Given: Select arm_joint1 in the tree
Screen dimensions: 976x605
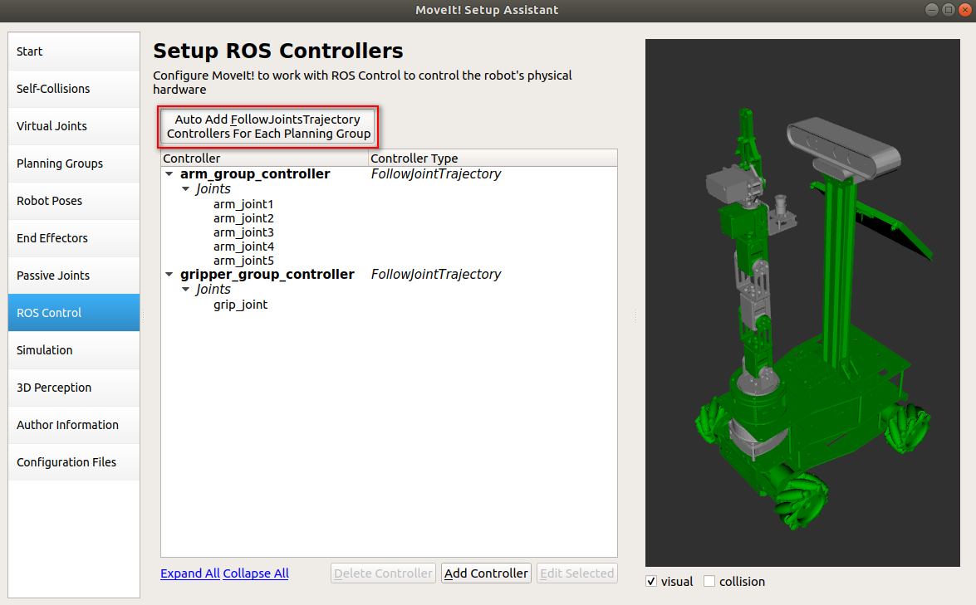Looking at the screenshot, I should click(x=243, y=204).
